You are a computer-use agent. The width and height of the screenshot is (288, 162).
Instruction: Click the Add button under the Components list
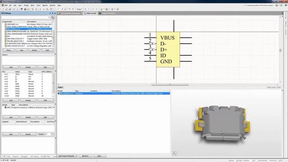[x=22, y=50]
